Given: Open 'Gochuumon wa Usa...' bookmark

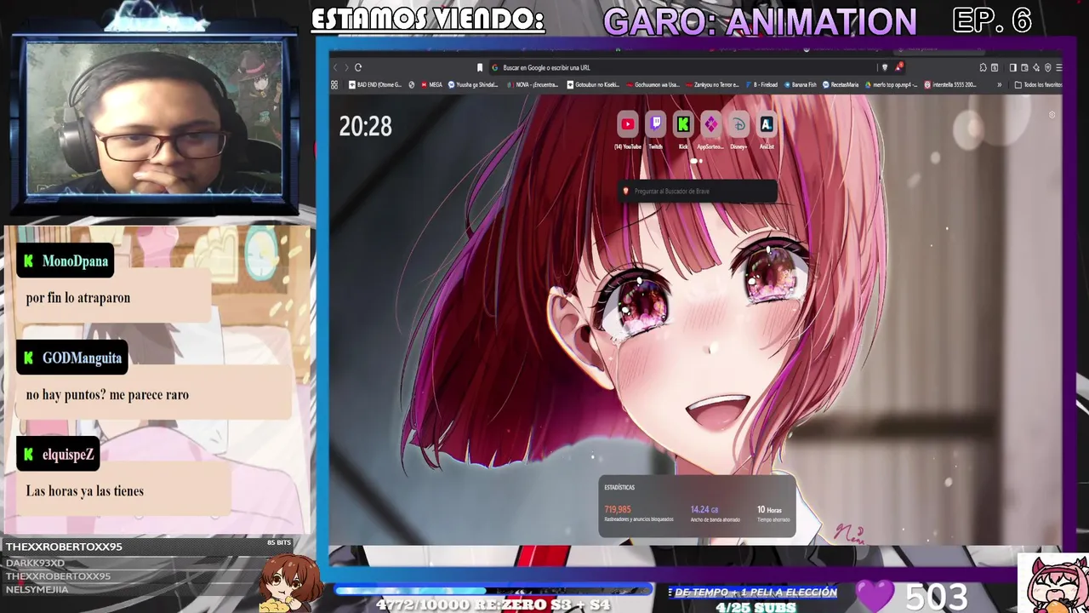Looking at the screenshot, I should point(653,84).
